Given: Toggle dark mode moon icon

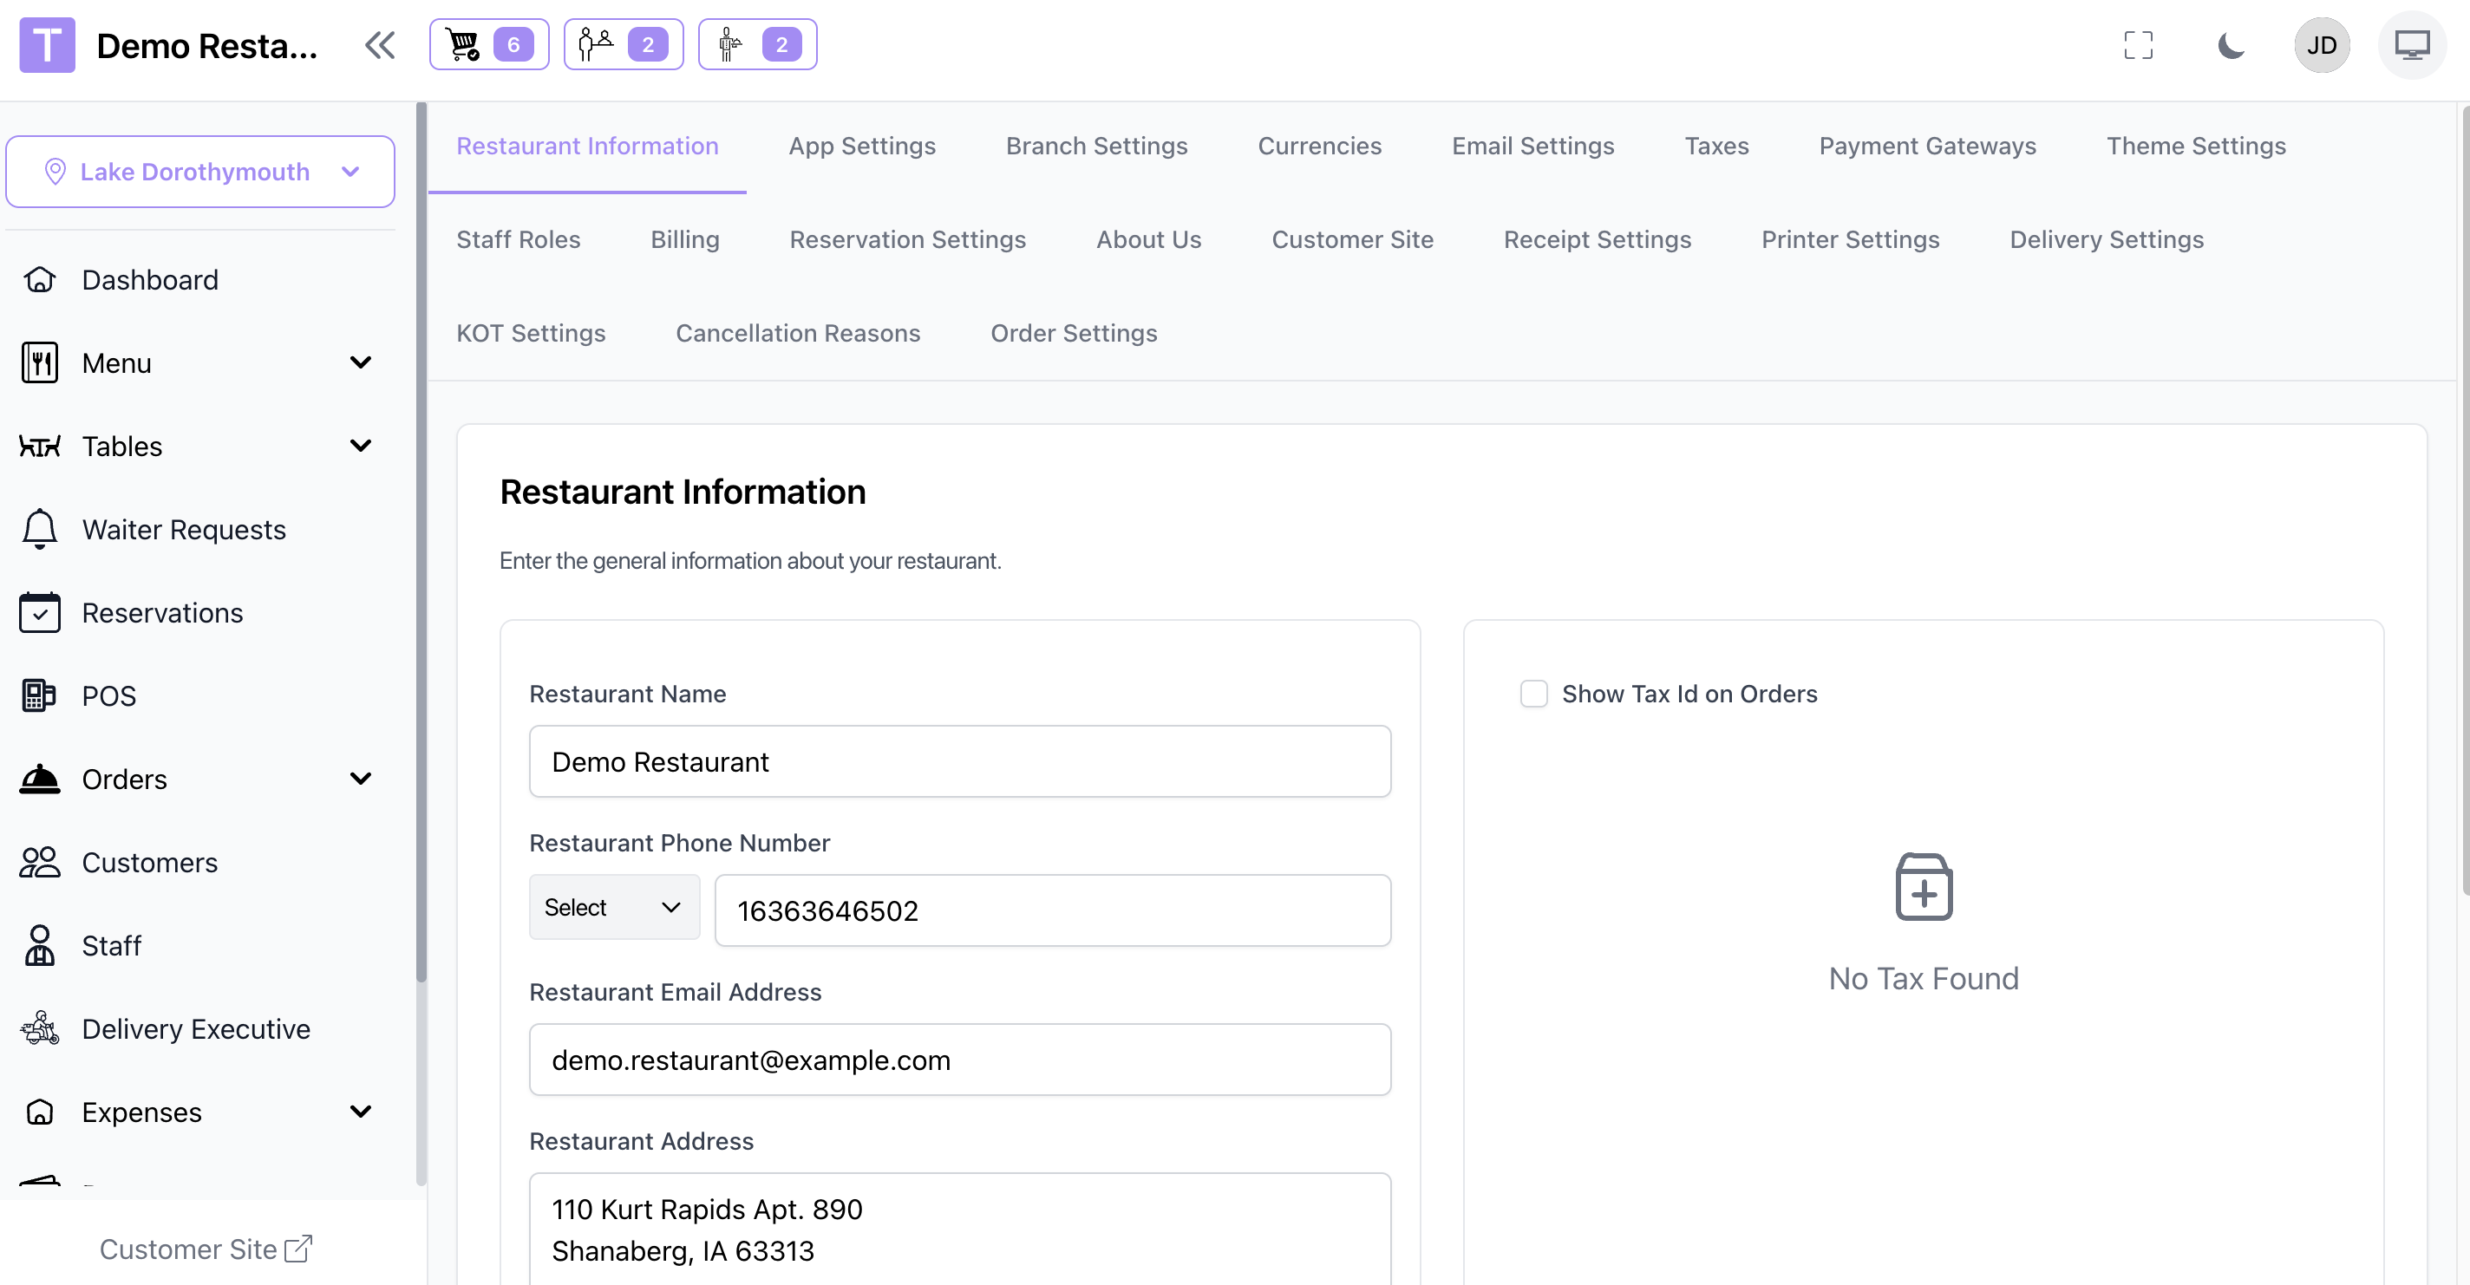Looking at the screenshot, I should 2231,45.
